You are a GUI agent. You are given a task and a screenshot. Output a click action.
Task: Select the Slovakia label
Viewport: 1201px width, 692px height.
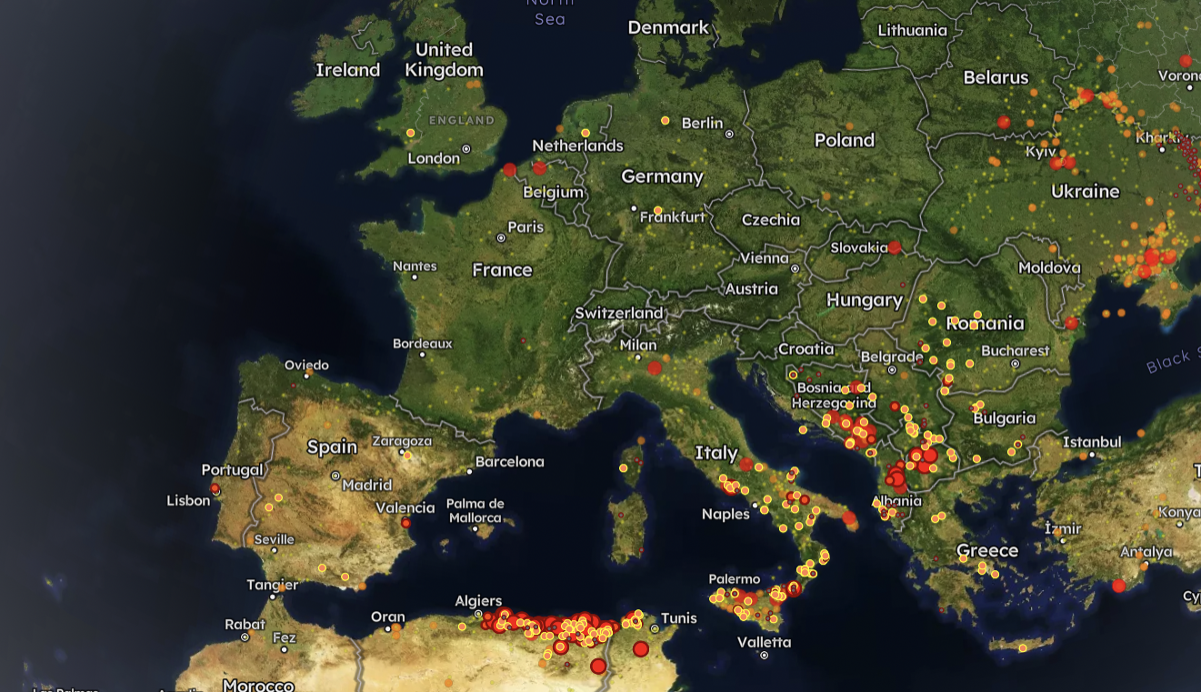859,247
